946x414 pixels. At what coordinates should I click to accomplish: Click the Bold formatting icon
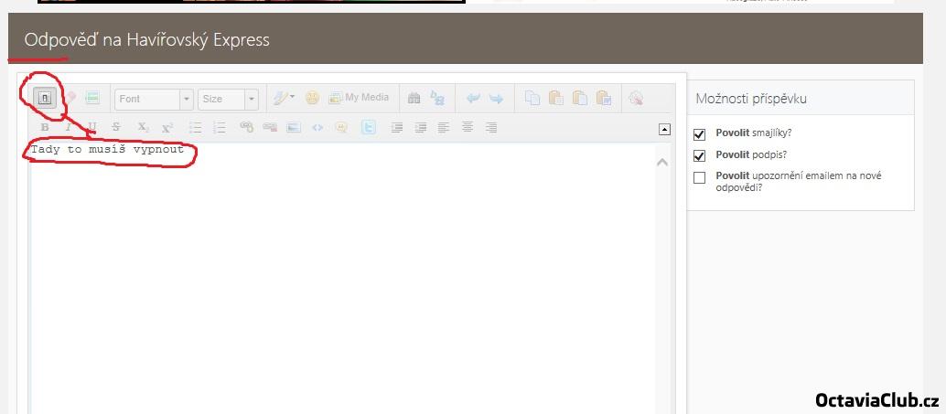[45, 128]
